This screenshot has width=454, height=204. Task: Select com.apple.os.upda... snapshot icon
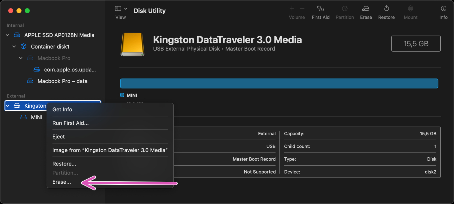37,70
